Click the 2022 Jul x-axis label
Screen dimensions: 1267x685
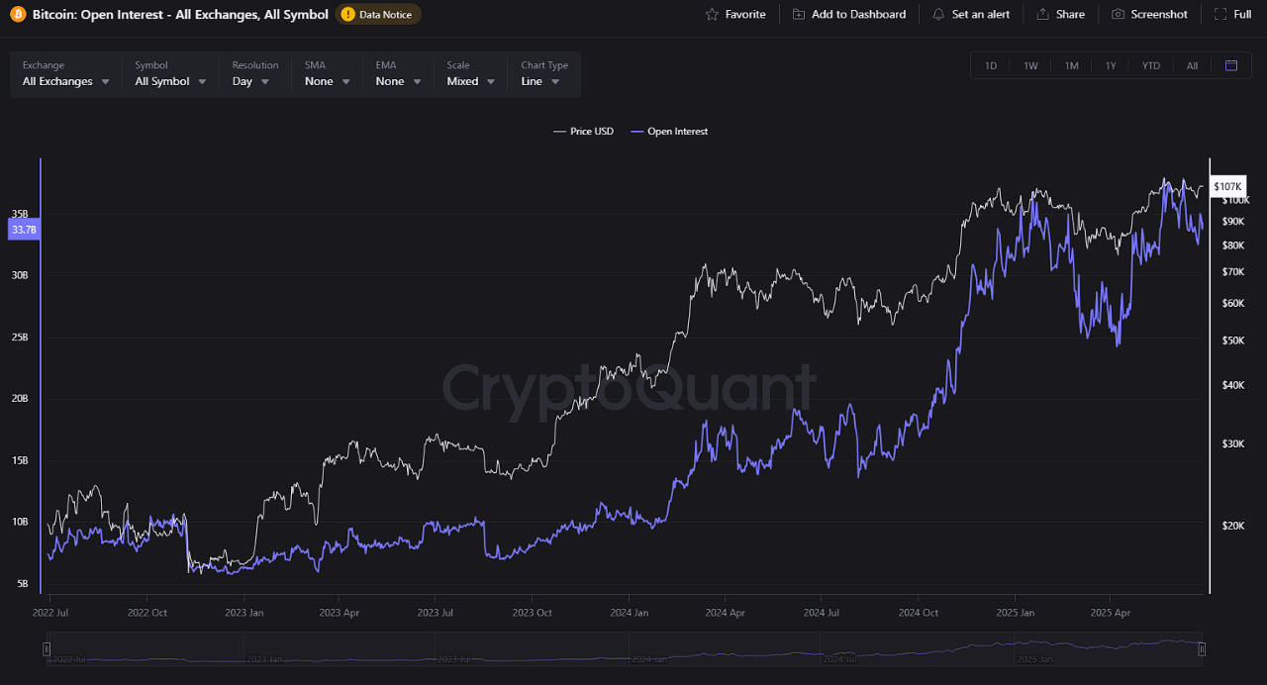point(50,613)
